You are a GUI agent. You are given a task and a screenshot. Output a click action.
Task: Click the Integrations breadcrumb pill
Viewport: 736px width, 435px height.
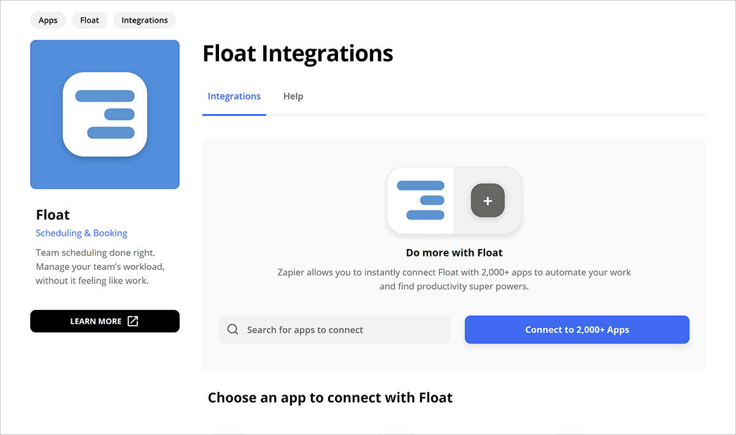tap(144, 20)
